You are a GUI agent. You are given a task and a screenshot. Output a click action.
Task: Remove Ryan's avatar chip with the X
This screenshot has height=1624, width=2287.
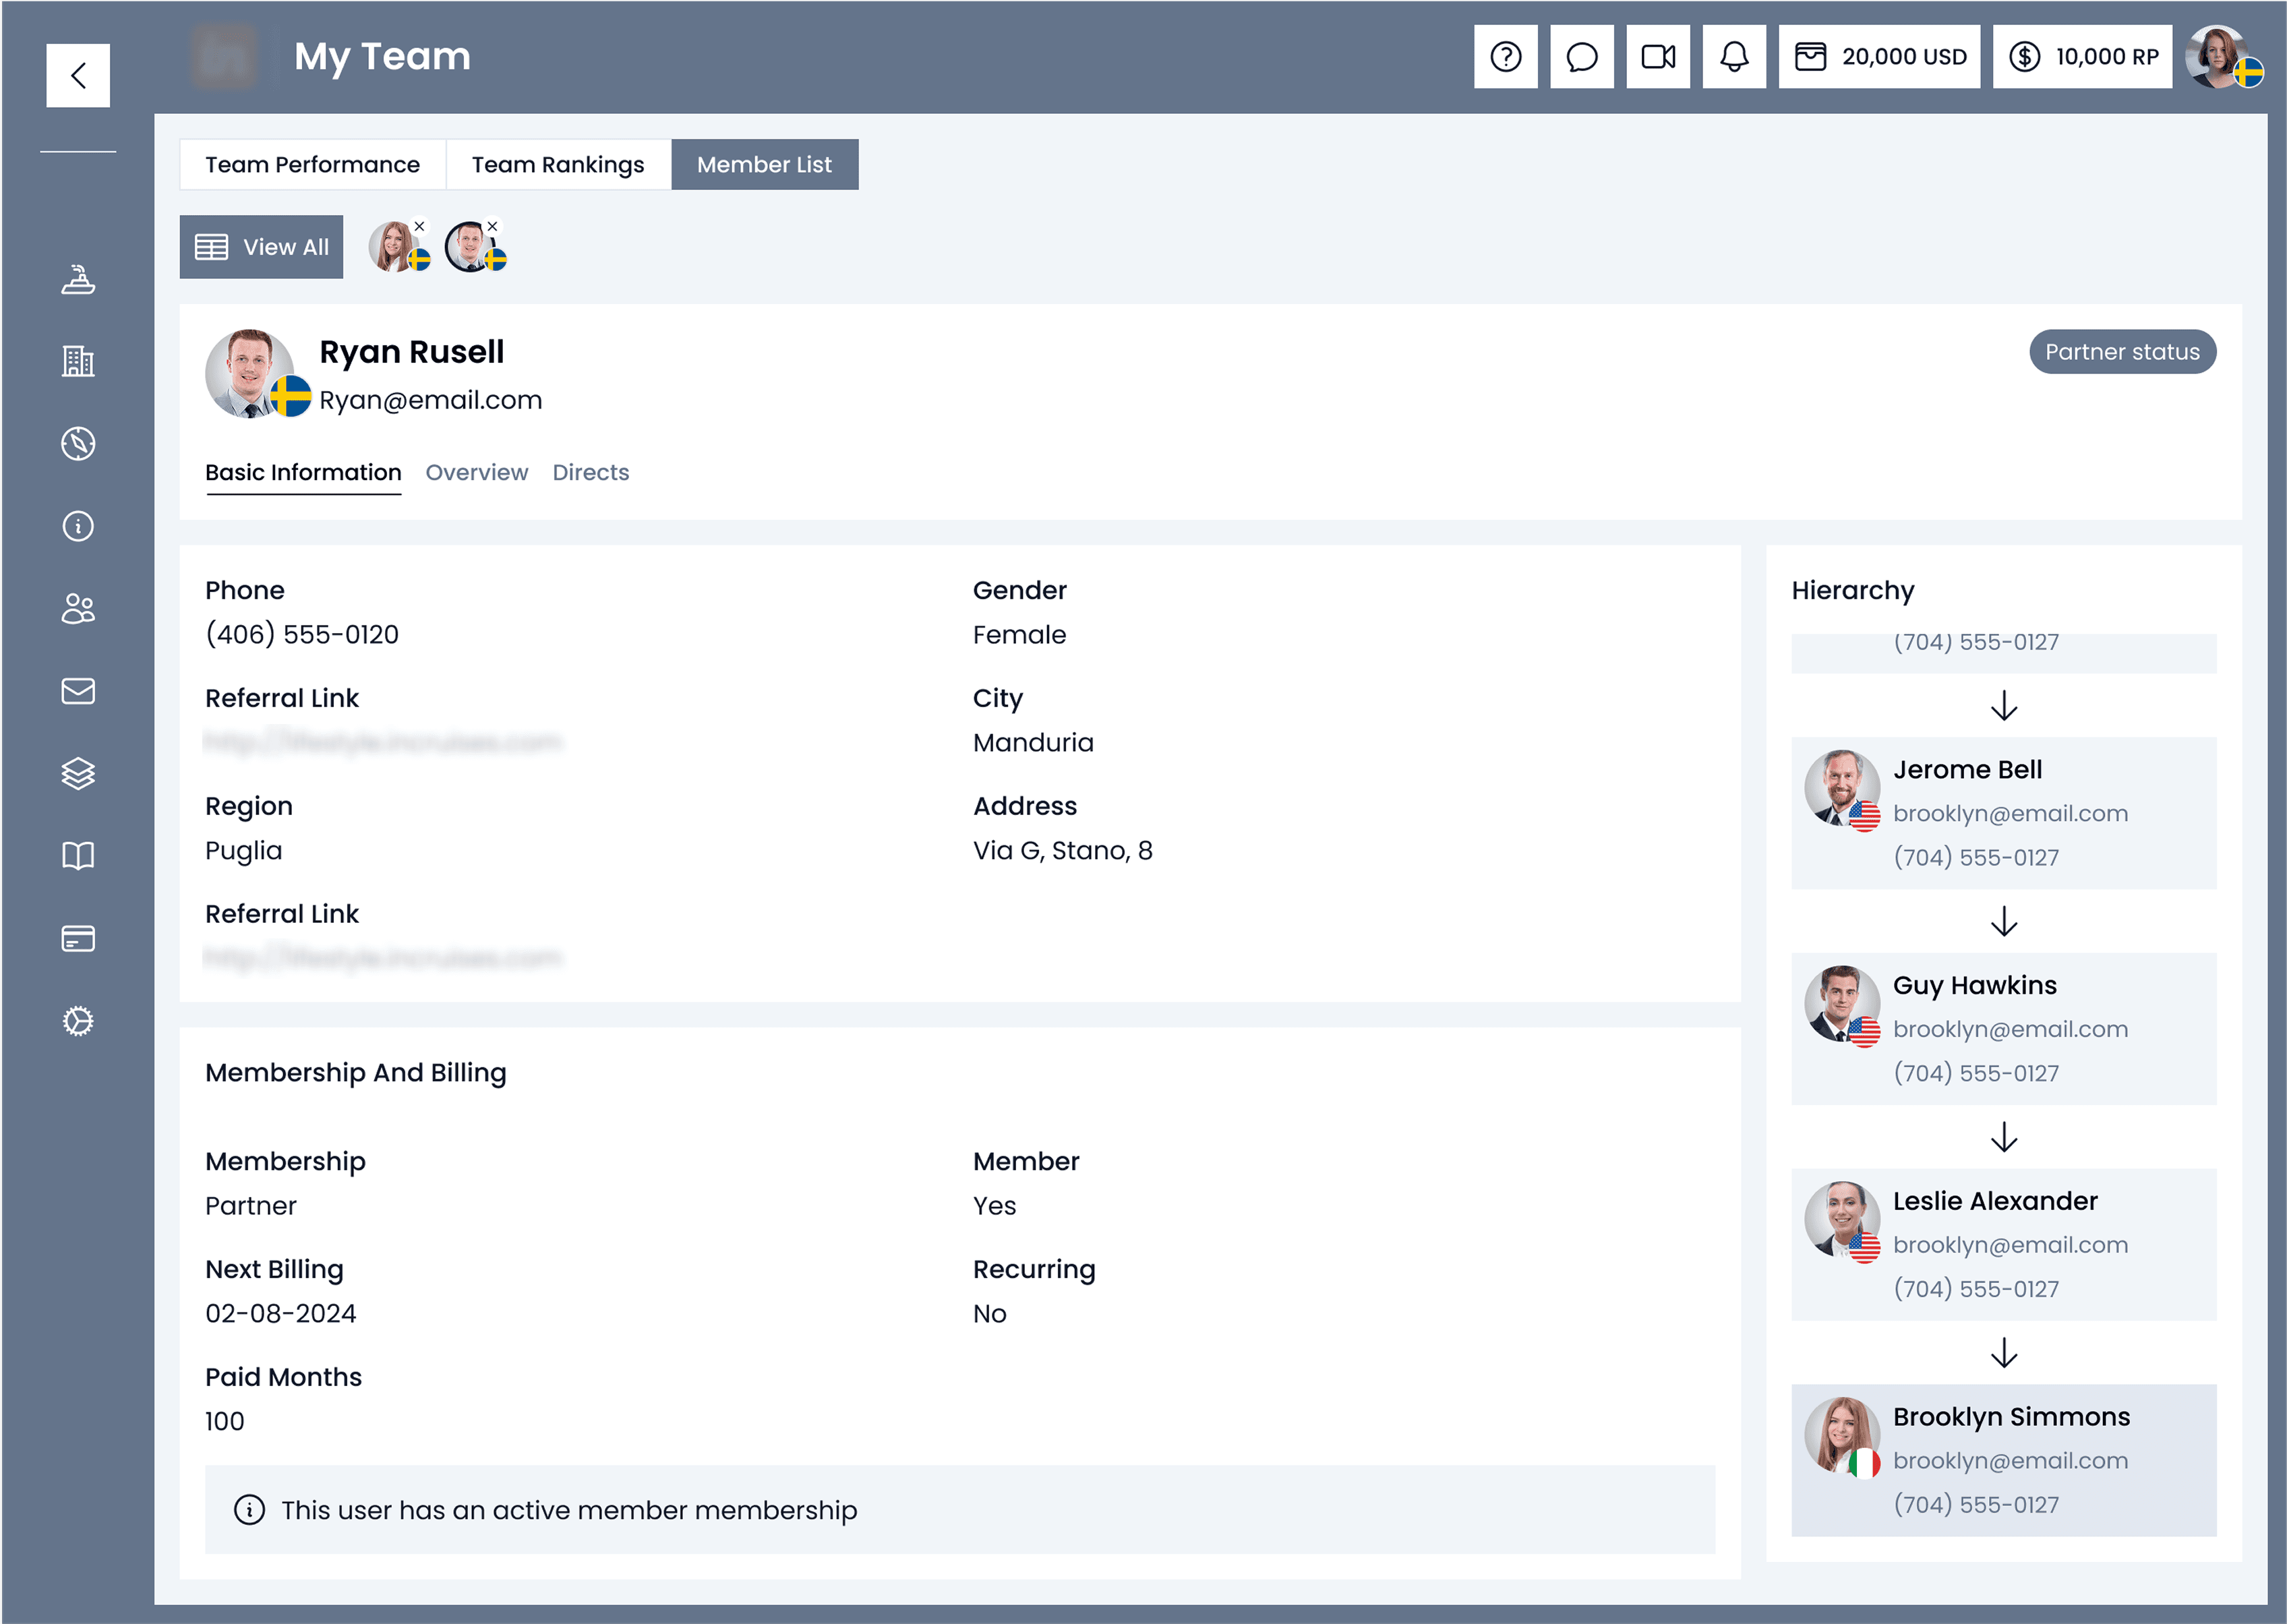tap(492, 226)
